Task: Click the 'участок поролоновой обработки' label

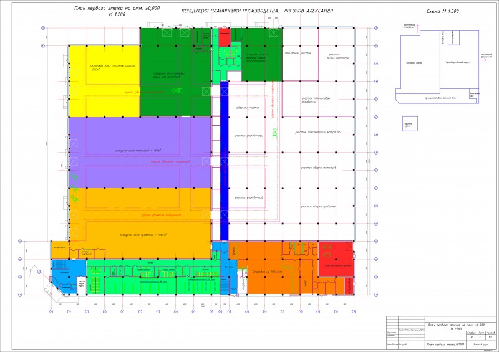Action: click(x=316, y=100)
